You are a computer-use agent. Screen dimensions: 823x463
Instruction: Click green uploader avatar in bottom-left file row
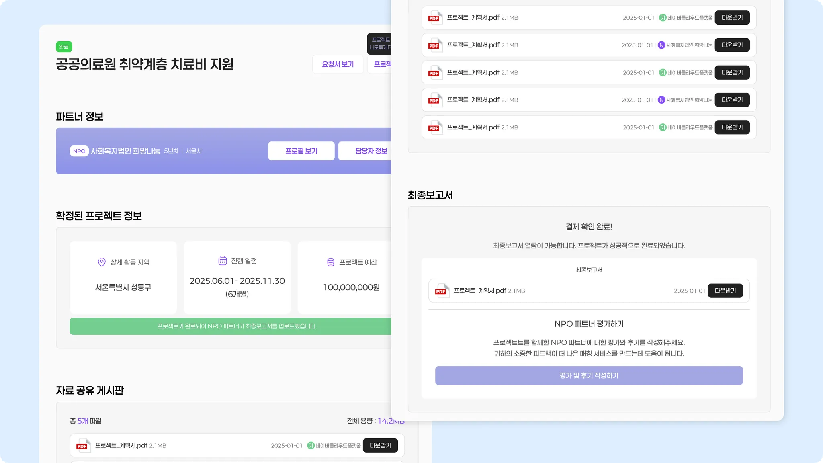(311, 445)
